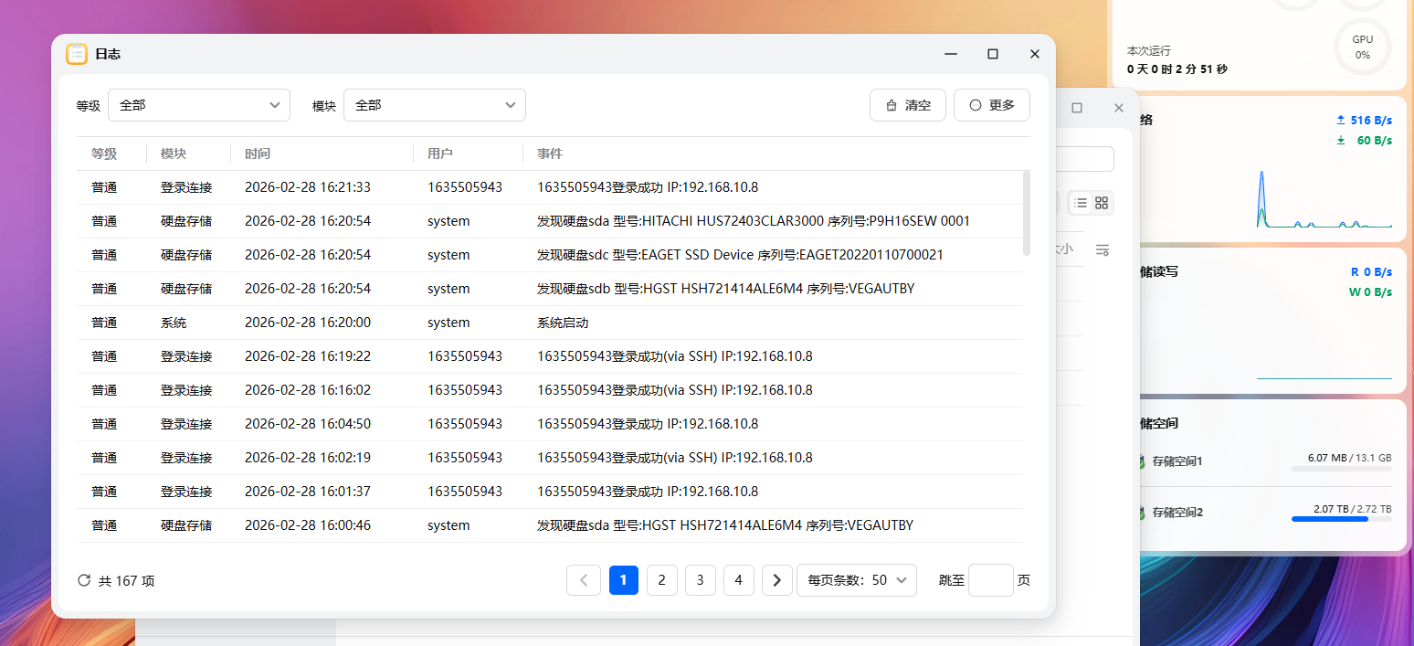The height and width of the screenshot is (646, 1414).
Task: Select login row at 2026-02-28 16:01:37
Action: 549,492
